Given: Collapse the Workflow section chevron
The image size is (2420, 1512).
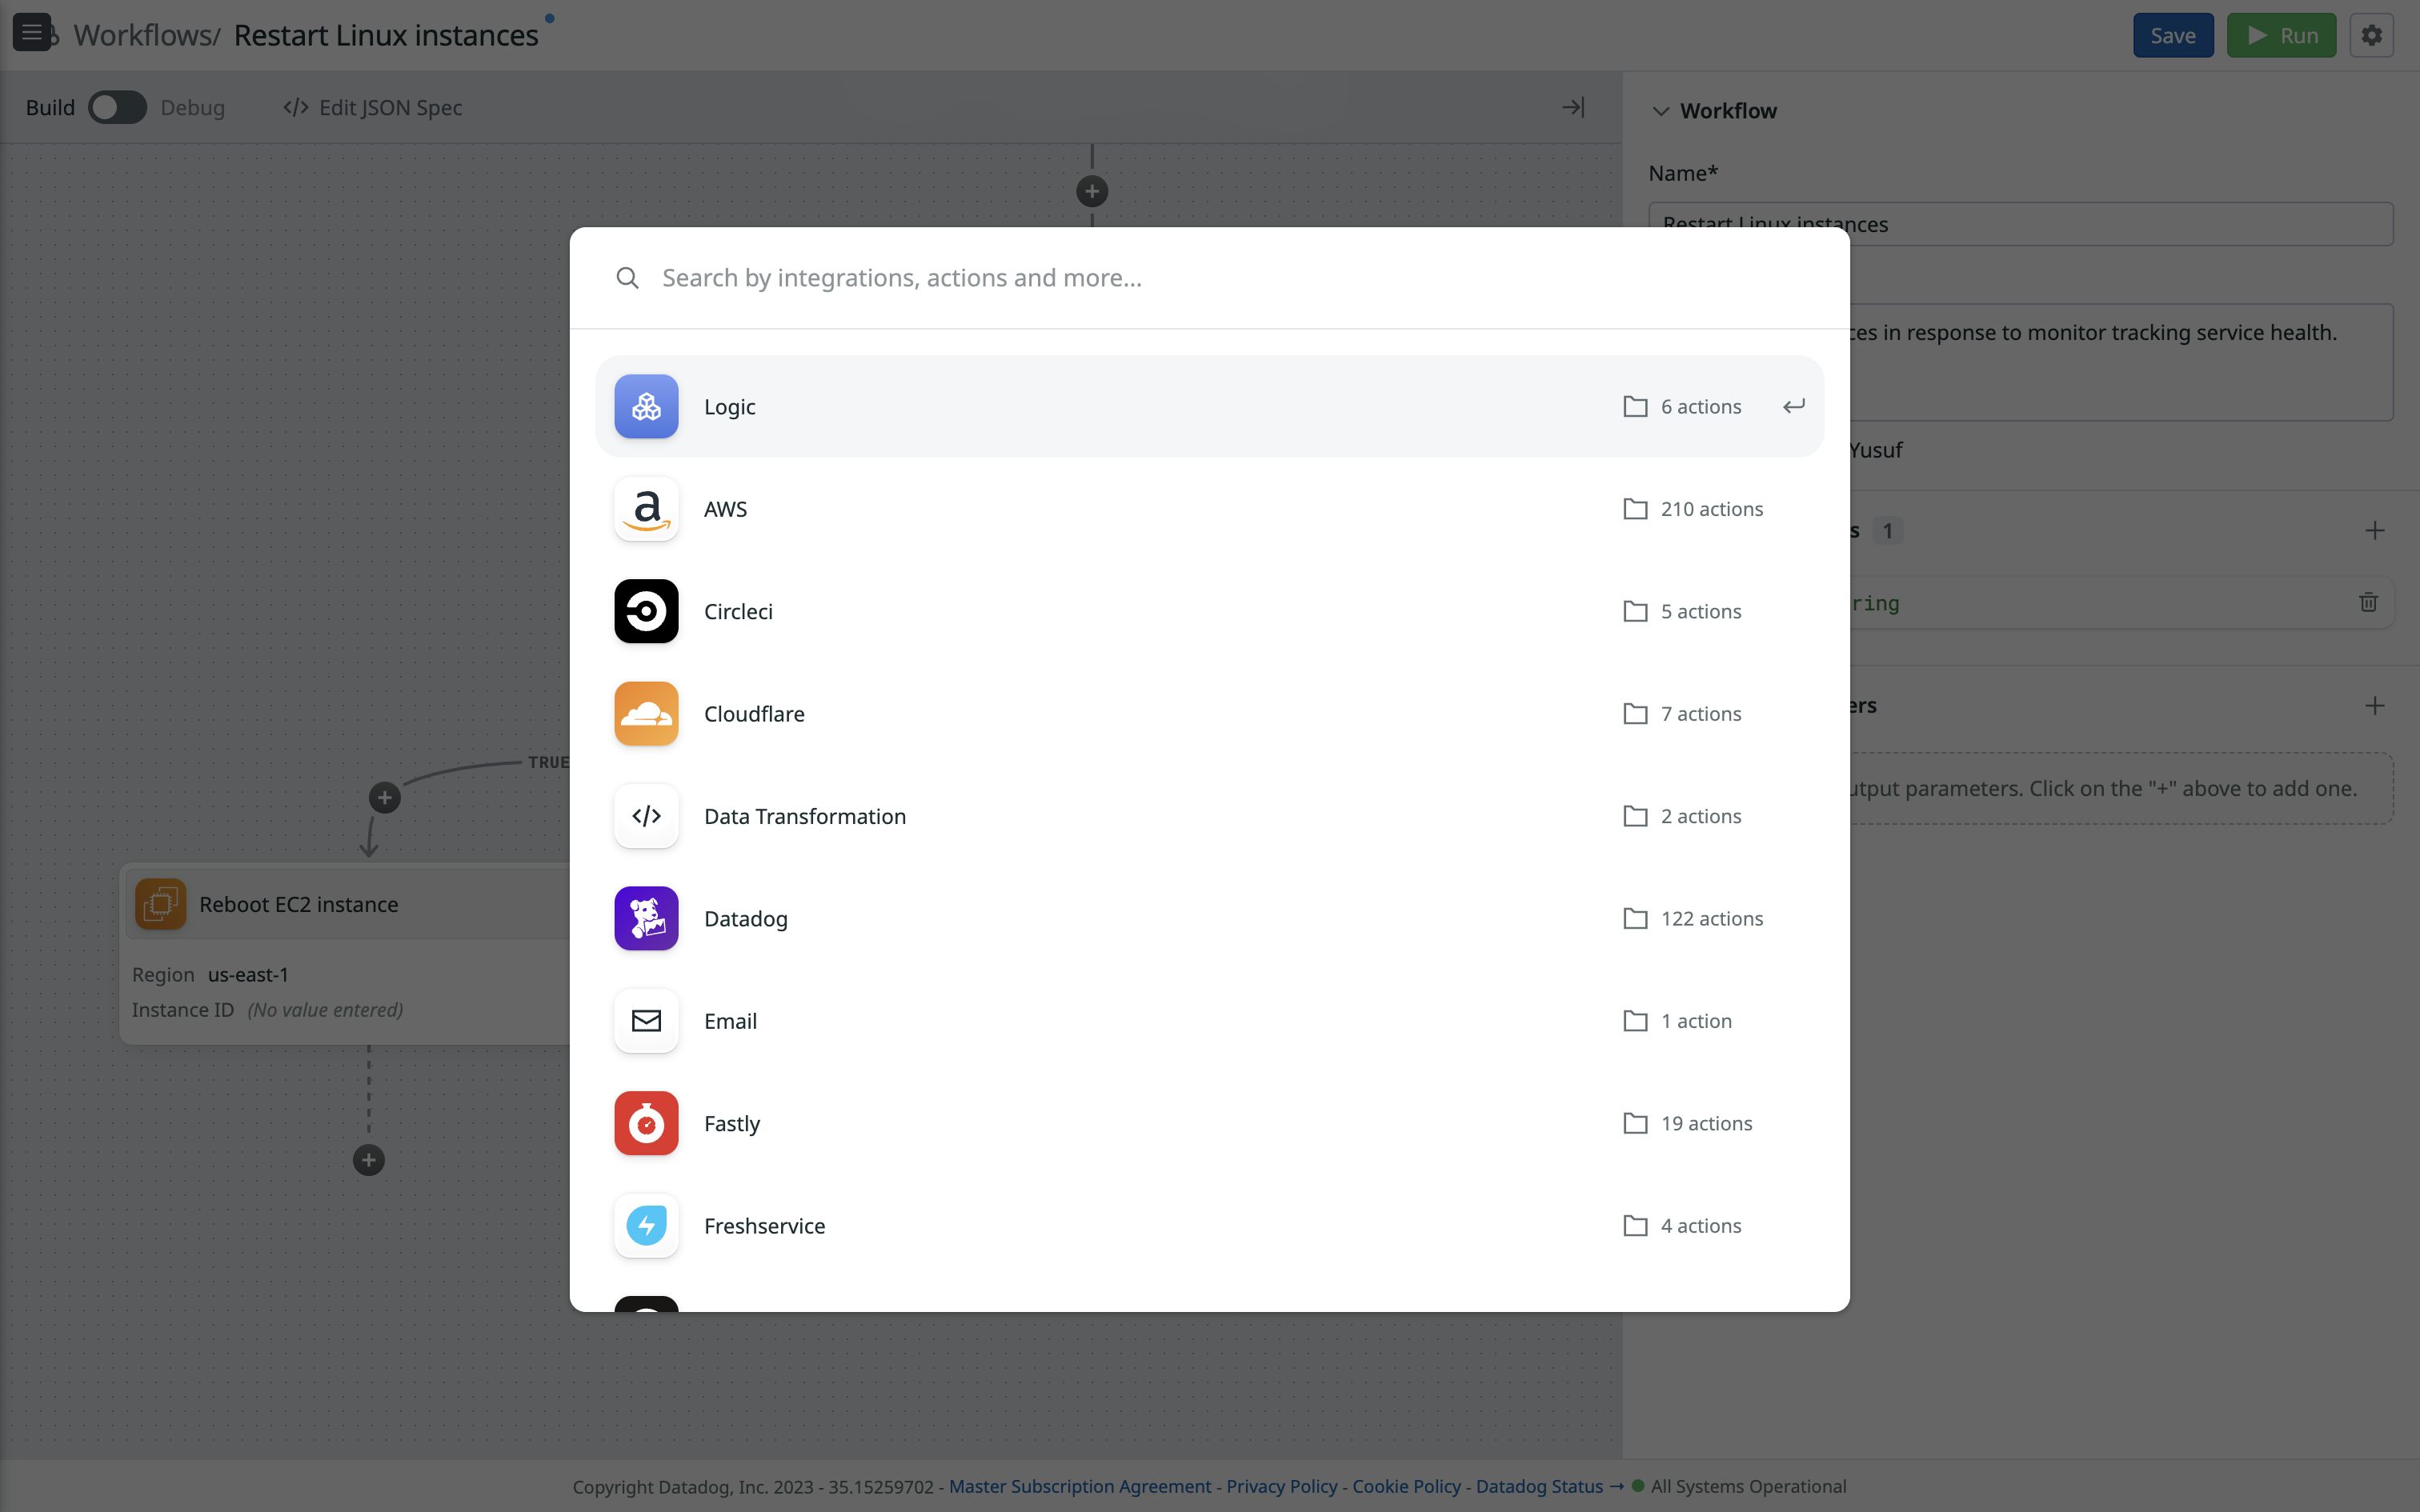Looking at the screenshot, I should pyautogui.click(x=1661, y=111).
